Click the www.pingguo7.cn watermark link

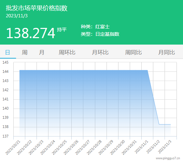coord(168,158)
